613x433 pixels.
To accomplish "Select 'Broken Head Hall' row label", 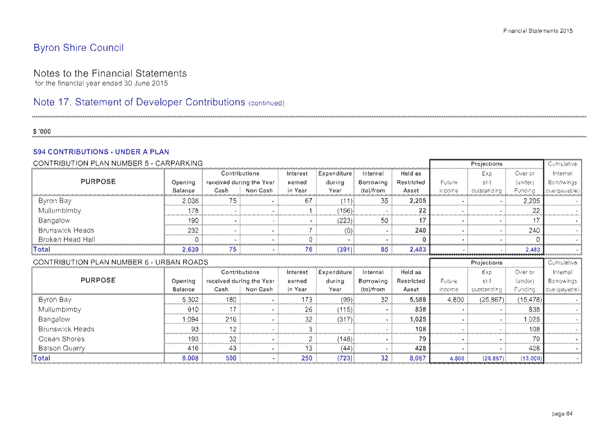I will point(67,240).
